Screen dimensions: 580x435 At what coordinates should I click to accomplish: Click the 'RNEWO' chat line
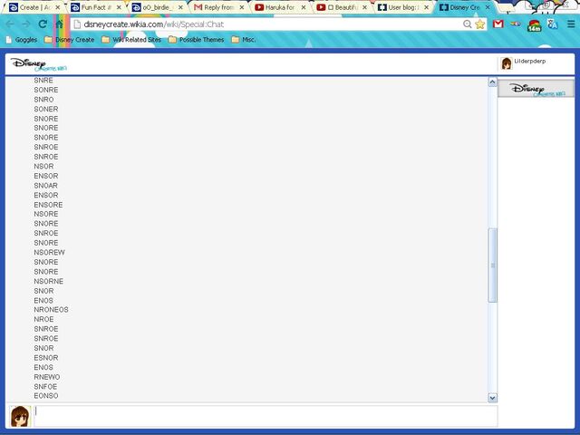(x=47, y=377)
